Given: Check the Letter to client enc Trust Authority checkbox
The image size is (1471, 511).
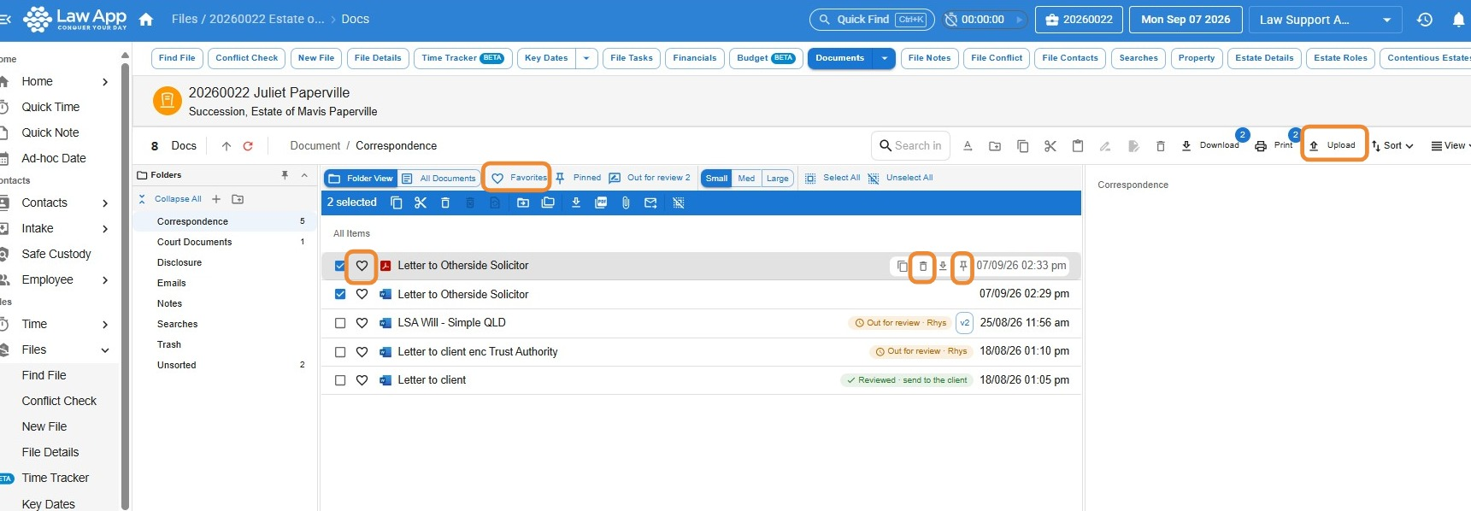Looking at the screenshot, I should click(x=340, y=352).
